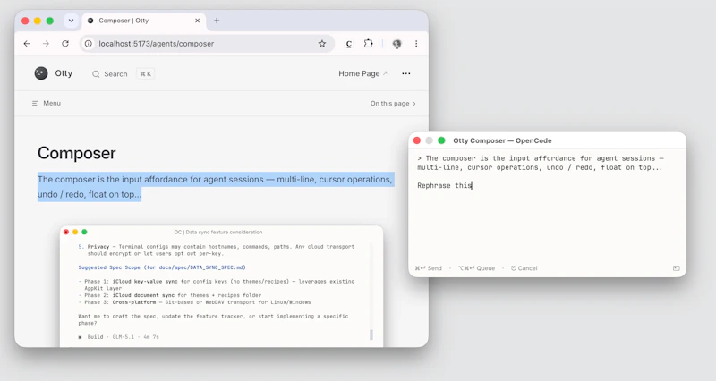Click the quoted composer text in OpenCode window

(x=541, y=163)
